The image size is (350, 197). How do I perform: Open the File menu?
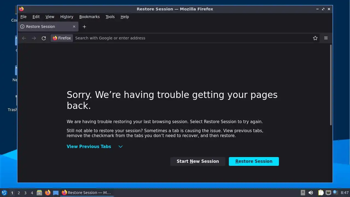pos(24,17)
